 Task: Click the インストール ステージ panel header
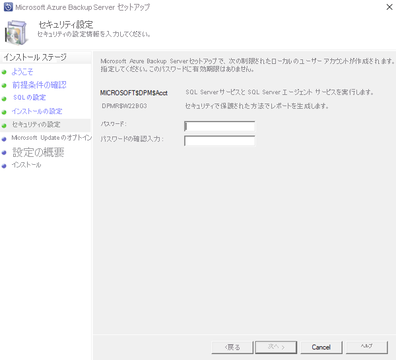coord(35,57)
